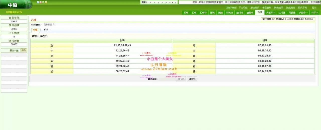Screen dimensions: 321x130
Task: Switch to the 不中 tab
Action: (x=46, y=30)
